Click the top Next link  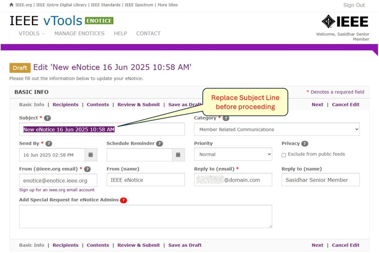pyautogui.click(x=317, y=105)
